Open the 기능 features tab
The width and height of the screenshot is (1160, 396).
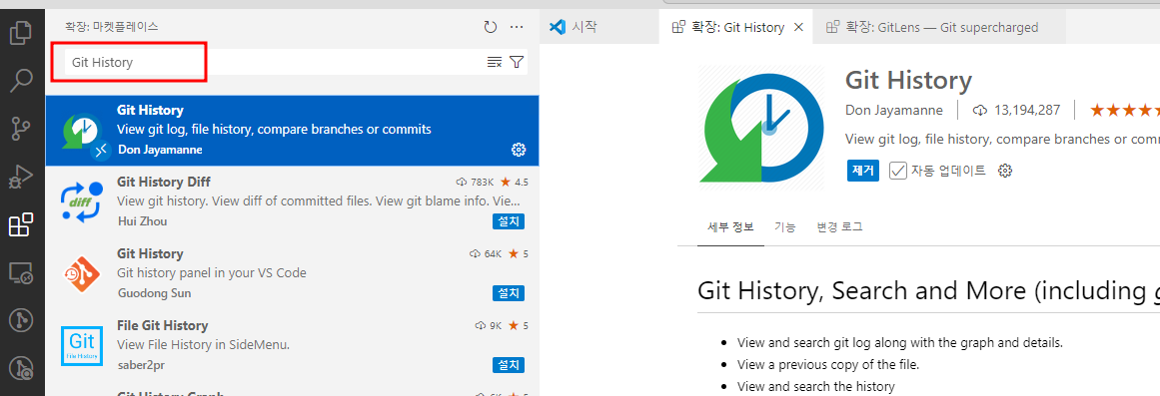click(785, 226)
